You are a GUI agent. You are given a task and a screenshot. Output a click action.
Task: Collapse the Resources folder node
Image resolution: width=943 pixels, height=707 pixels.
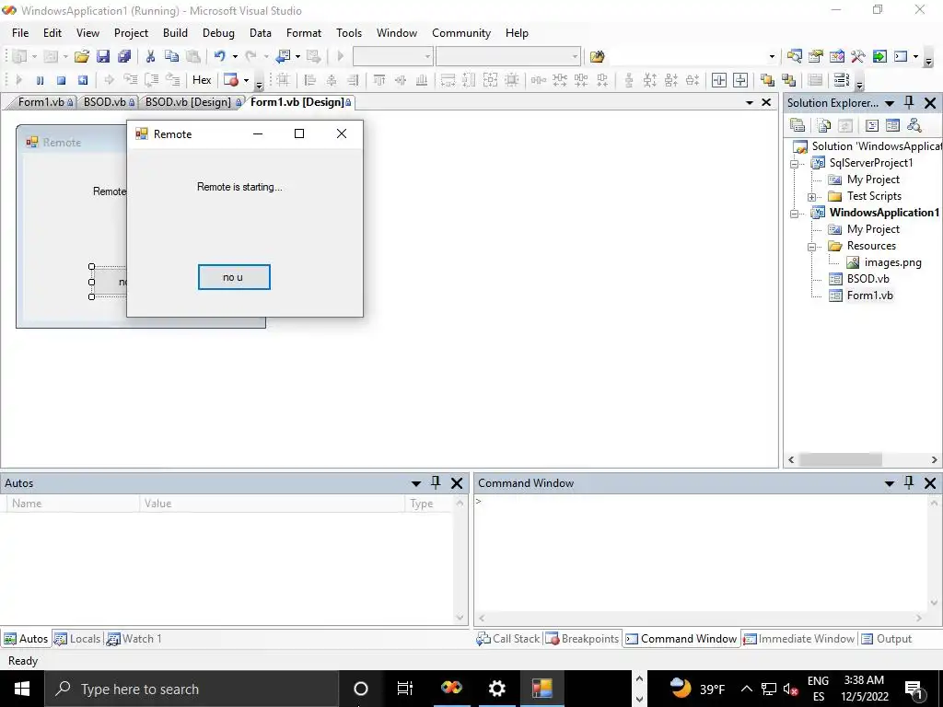tap(812, 247)
